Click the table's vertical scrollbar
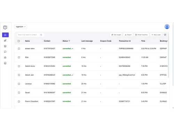Viewport: 174px width, 131px height. pos(168,55)
